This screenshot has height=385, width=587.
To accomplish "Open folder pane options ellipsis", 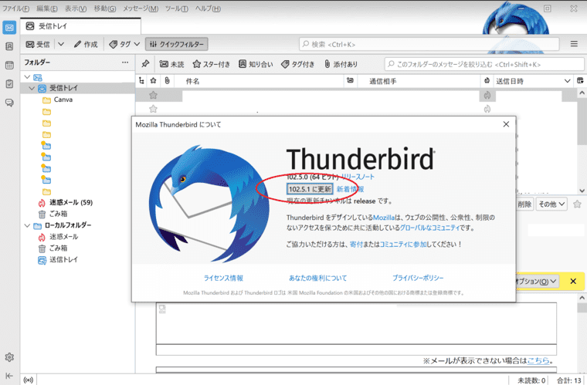I will pyautogui.click(x=125, y=62).
